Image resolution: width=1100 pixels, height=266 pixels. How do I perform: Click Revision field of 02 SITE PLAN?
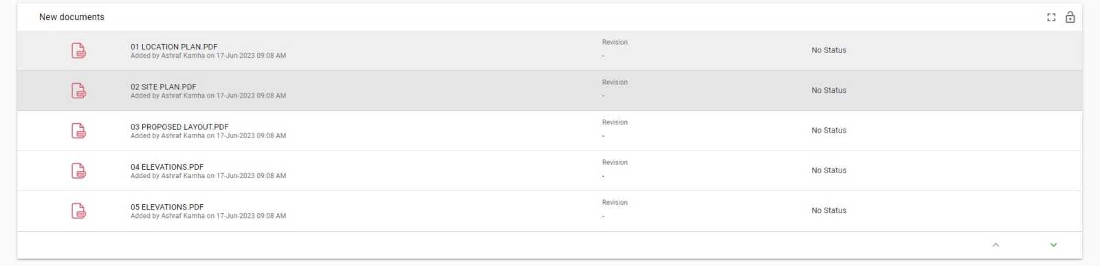615,89
